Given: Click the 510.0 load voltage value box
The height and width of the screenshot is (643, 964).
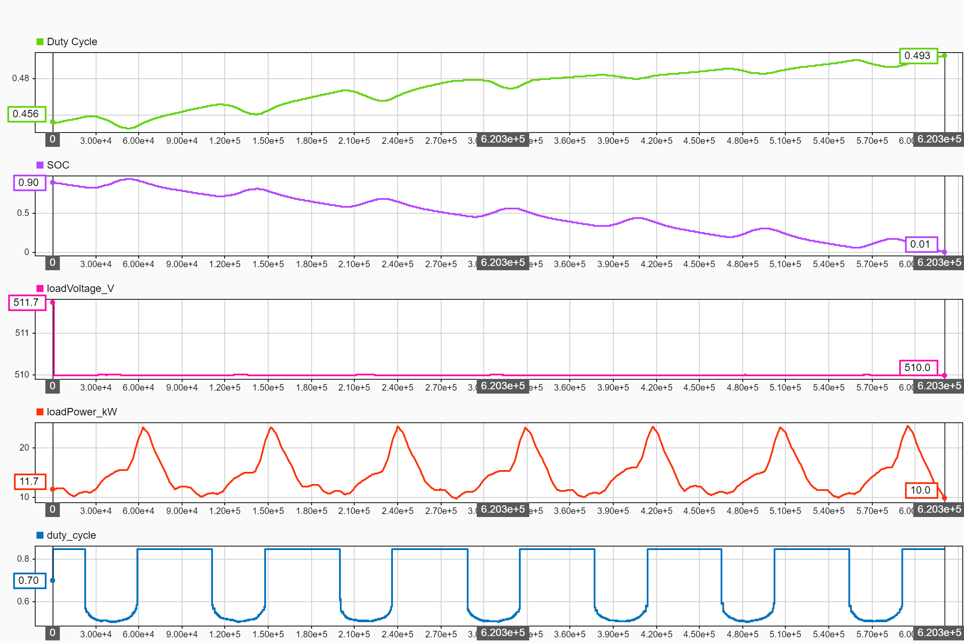Looking at the screenshot, I should (x=918, y=368).
